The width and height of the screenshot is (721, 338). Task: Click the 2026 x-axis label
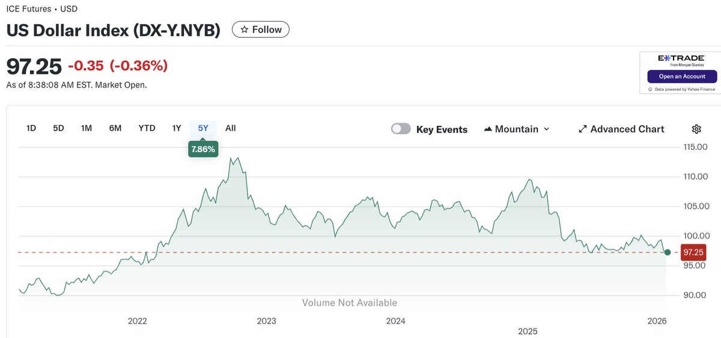click(657, 321)
